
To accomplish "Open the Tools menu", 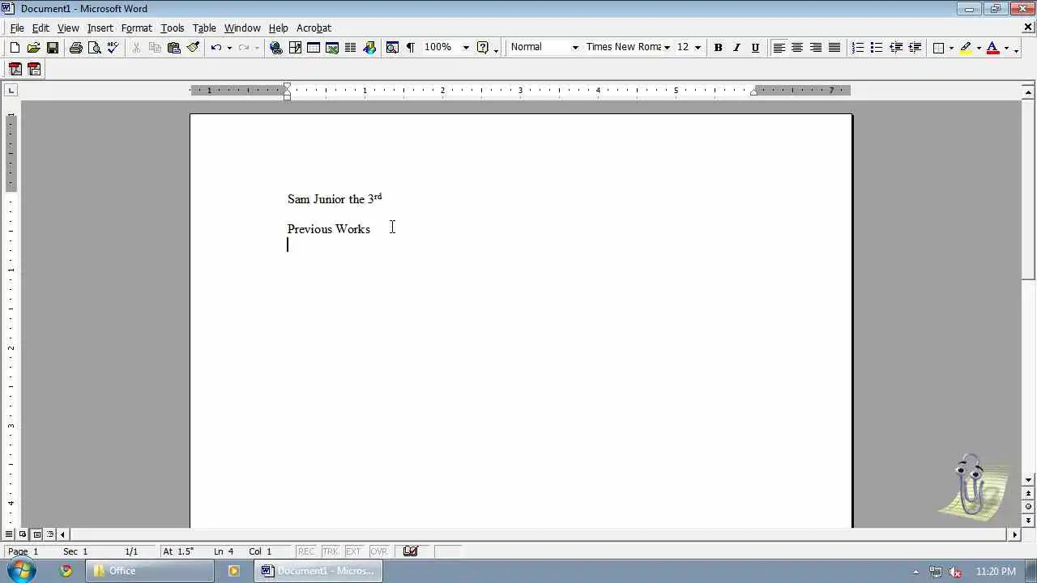I will (173, 28).
